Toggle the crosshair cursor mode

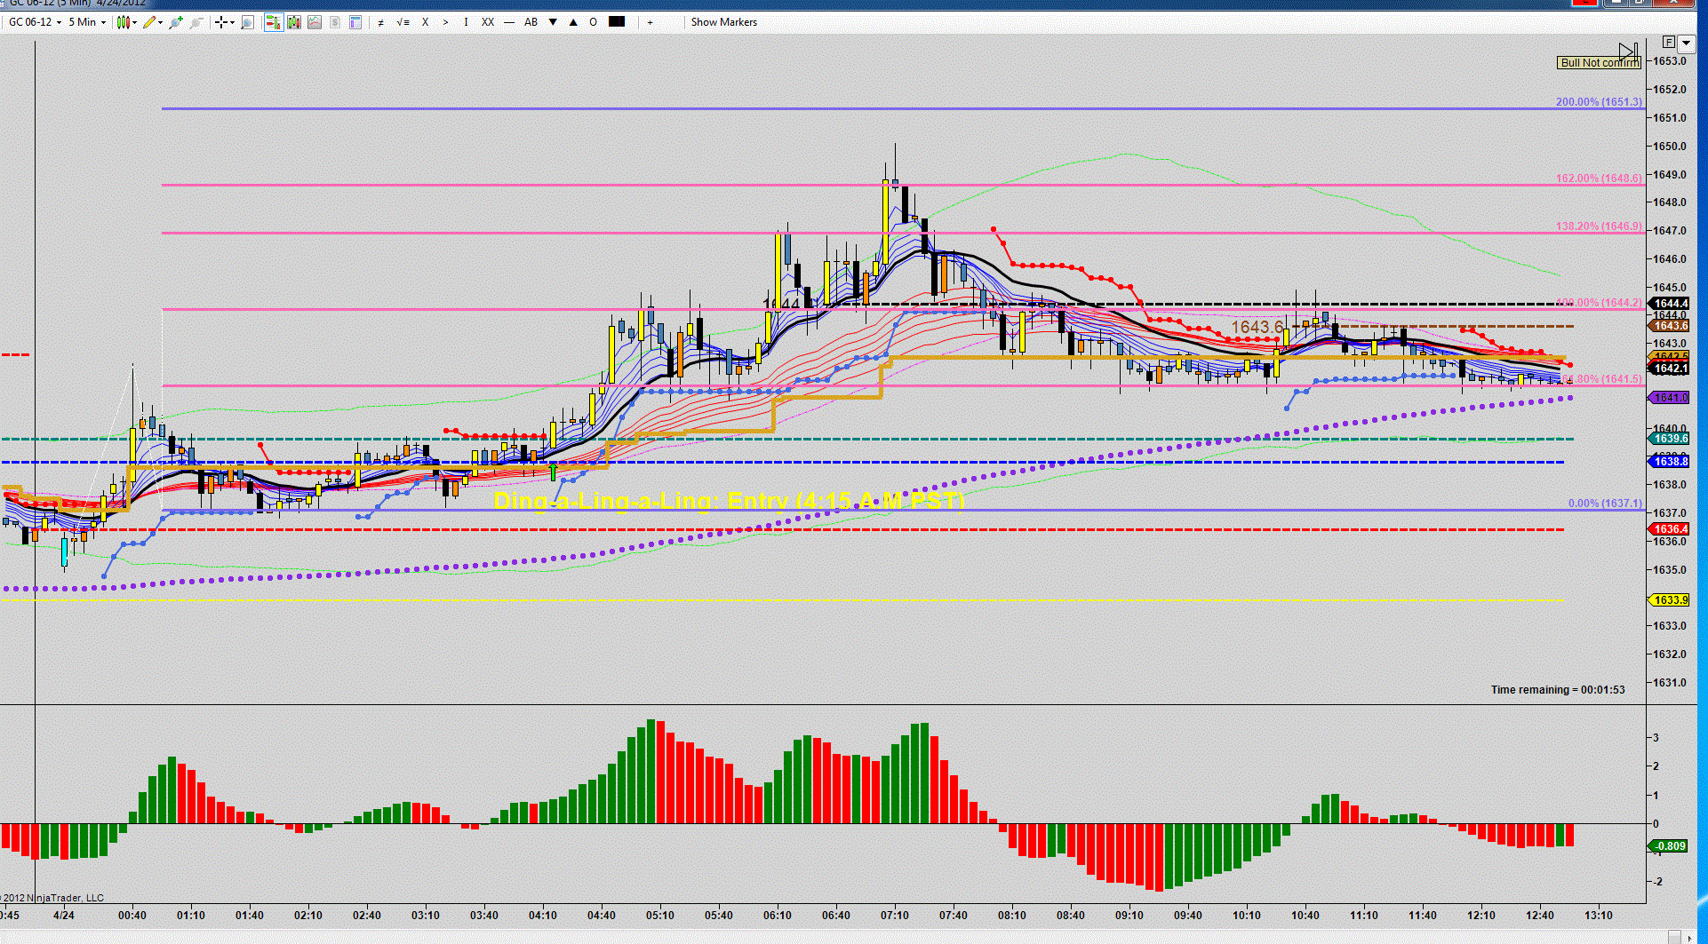click(221, 22)
